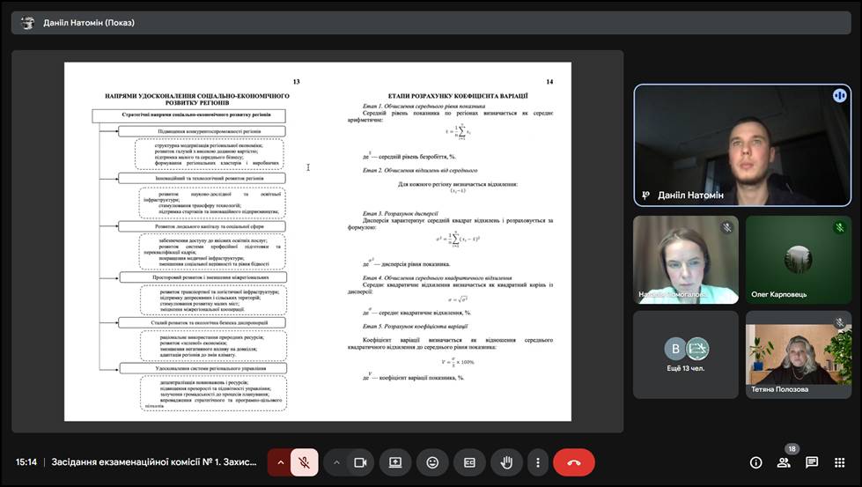Expand audio settings chevron next to microphone
862x487 pixels.
point(281,462)
